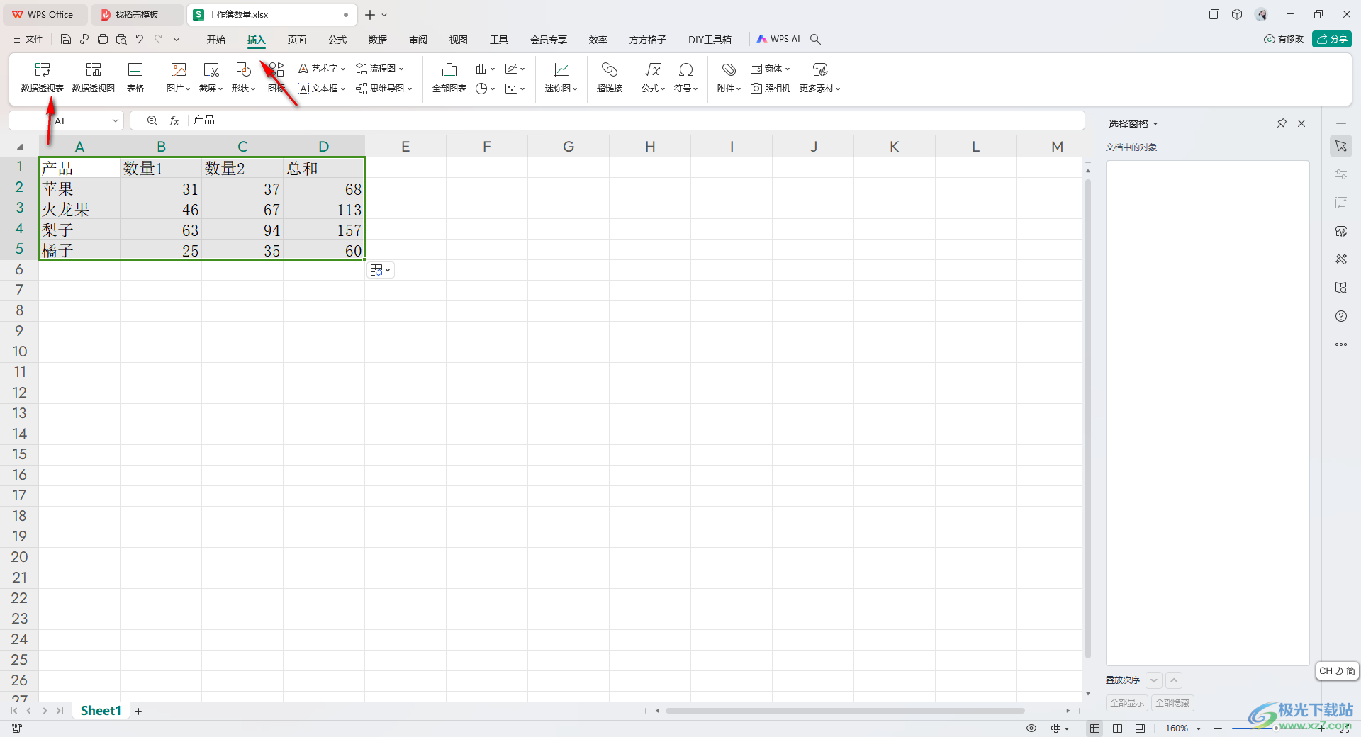Open the 艺术字 WordArt dropdown
Image resolution: width=1361 pixels, height=737 pixels.
322,69
